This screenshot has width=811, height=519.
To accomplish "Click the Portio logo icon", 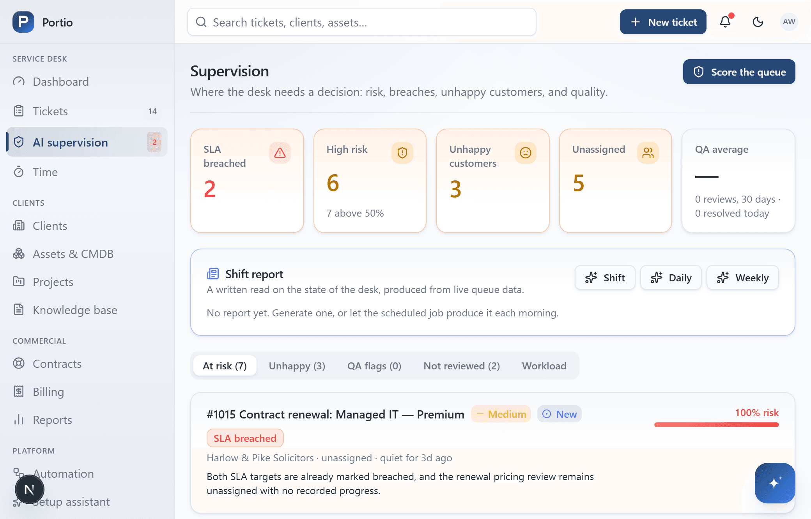I will pos(23,22).
